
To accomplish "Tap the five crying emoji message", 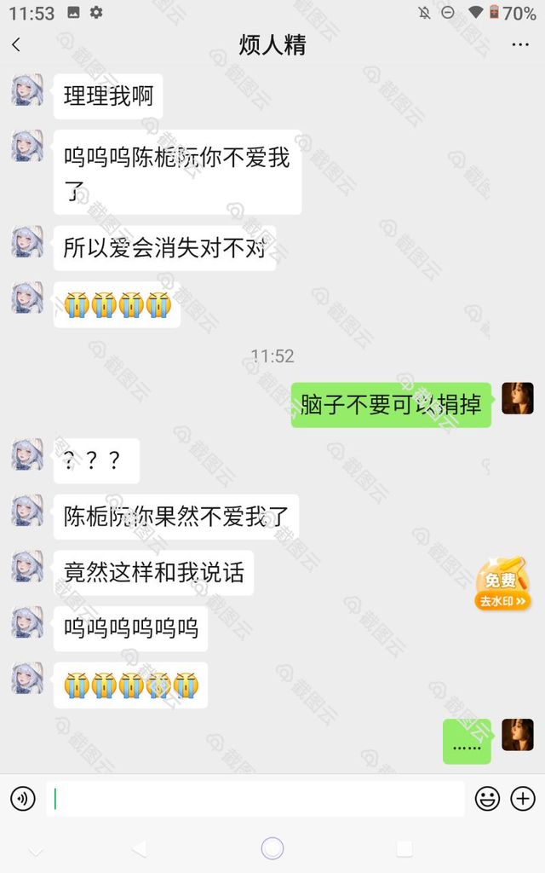I will click(x=130, y=685).
